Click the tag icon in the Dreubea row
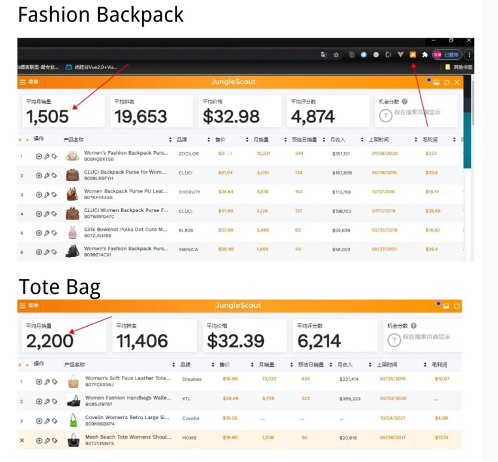498x462 pixels. tap(55, 382)
